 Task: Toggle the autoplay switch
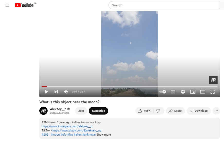(x=163, y=92)
